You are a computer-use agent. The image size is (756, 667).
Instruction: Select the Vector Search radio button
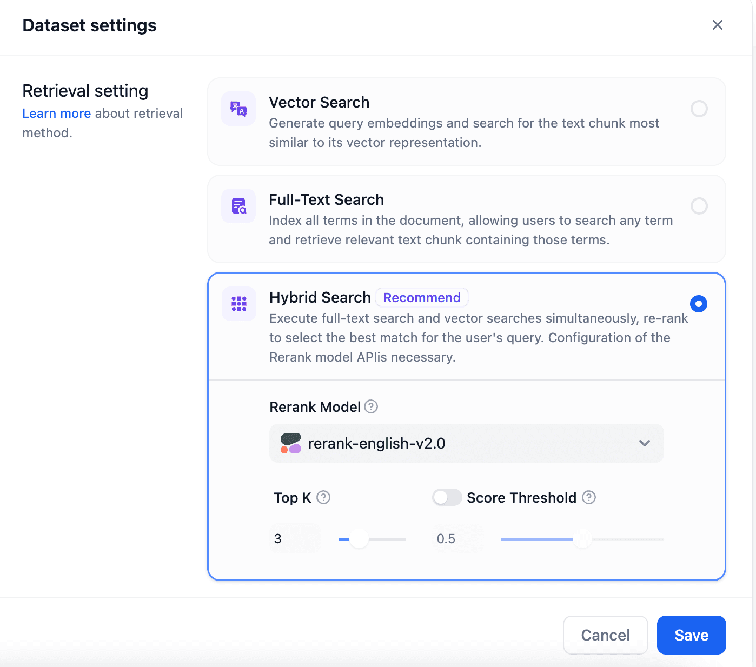(x=699, y=109)
